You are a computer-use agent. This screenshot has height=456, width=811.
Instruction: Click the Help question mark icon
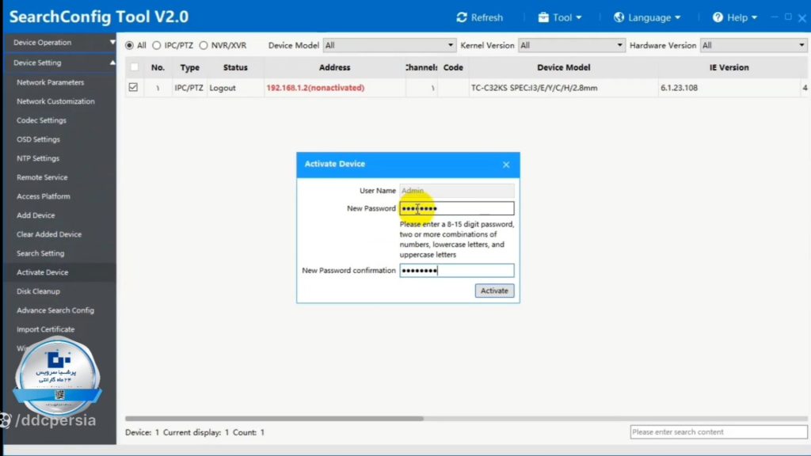(x=718, y=17)
